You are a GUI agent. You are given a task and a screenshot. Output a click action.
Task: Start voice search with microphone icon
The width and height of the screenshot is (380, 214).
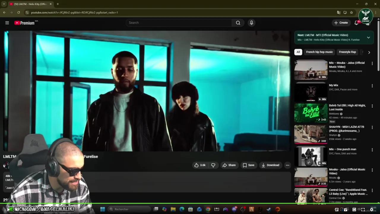point(251,23)
